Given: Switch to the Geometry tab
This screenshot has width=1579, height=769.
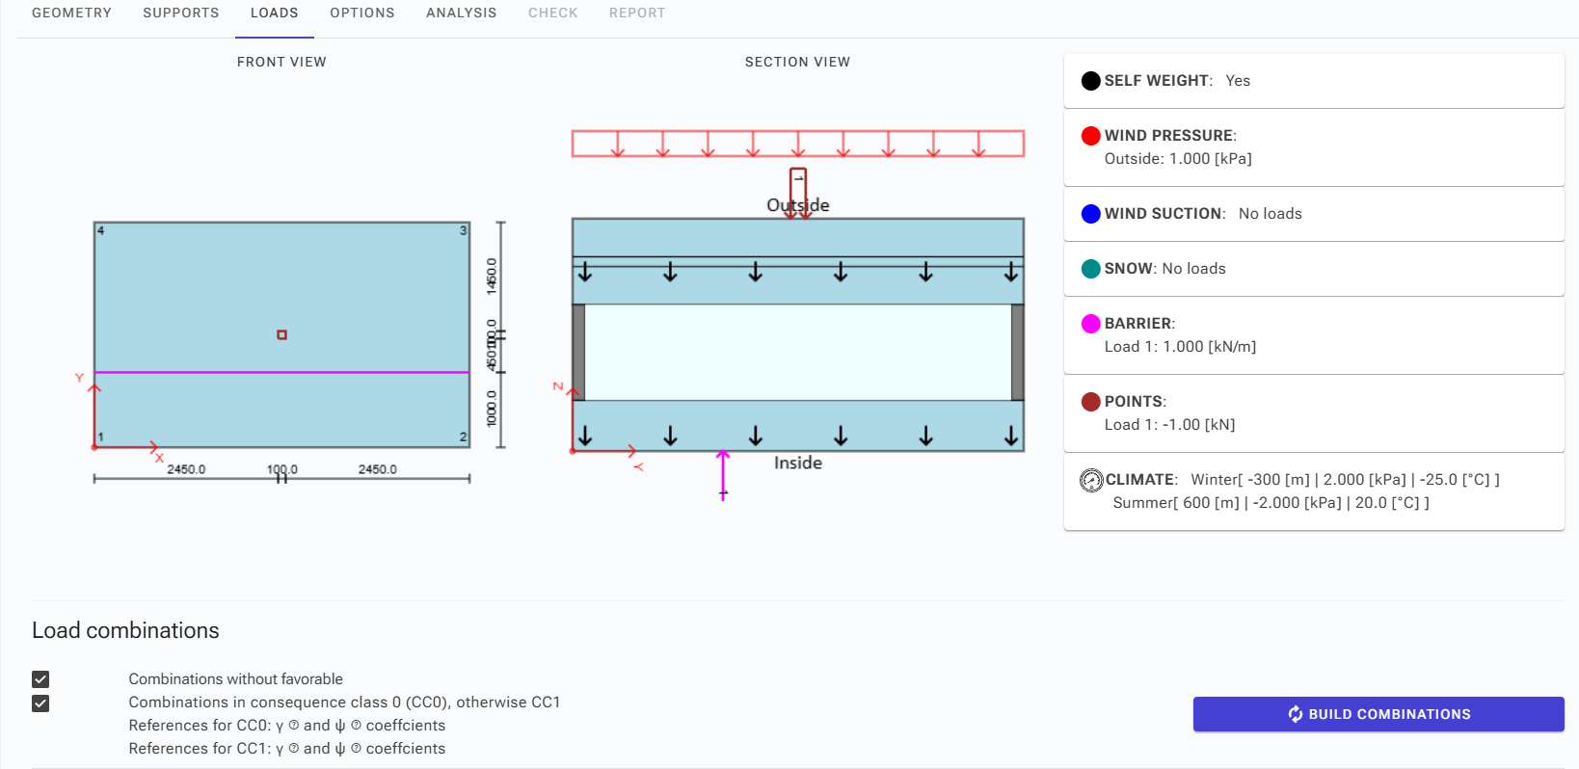Looking at the screenshot, I should (x=71, y=13).
